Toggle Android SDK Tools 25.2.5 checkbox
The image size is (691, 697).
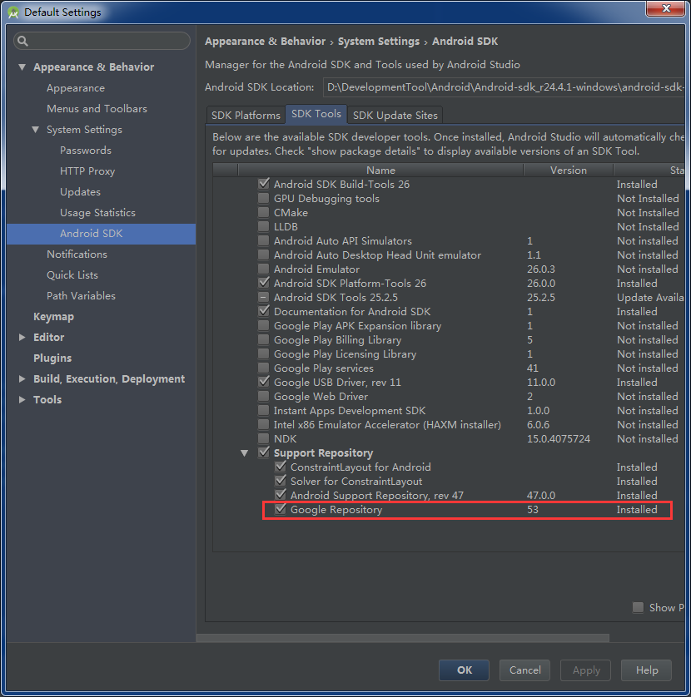(263, 297)
